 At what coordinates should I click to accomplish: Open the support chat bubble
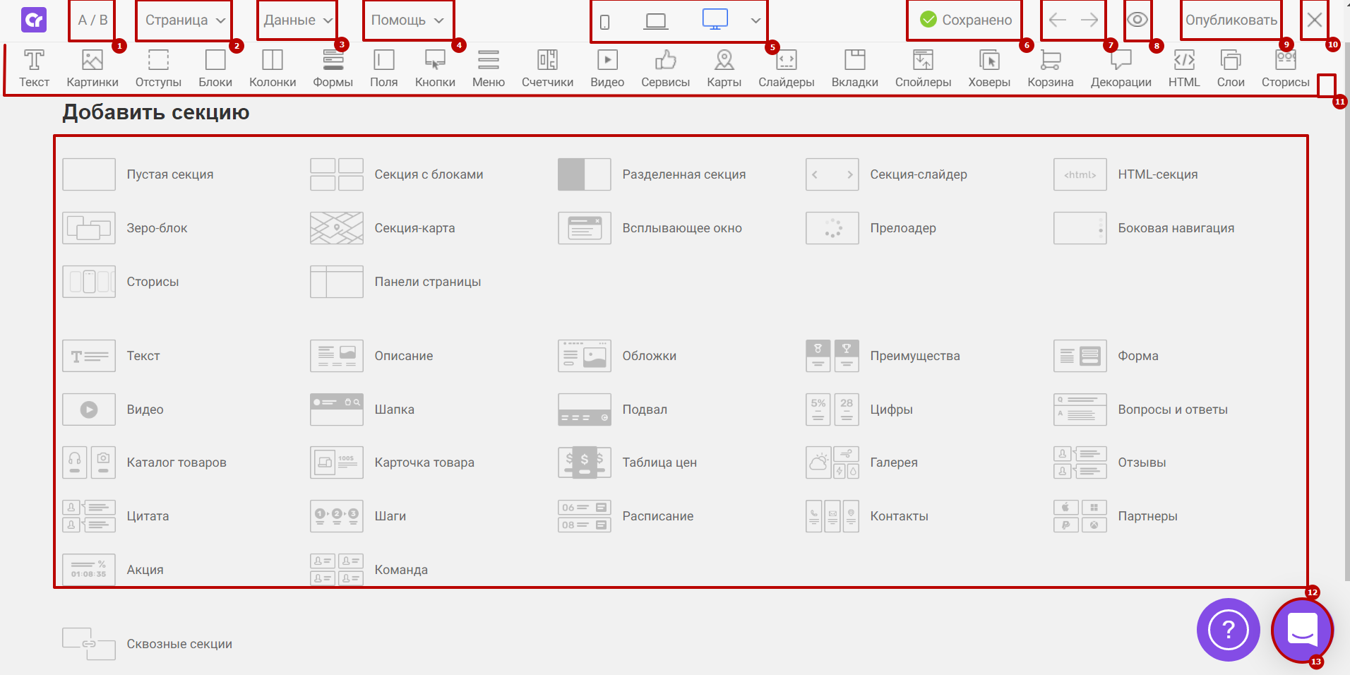[1302, 630]
